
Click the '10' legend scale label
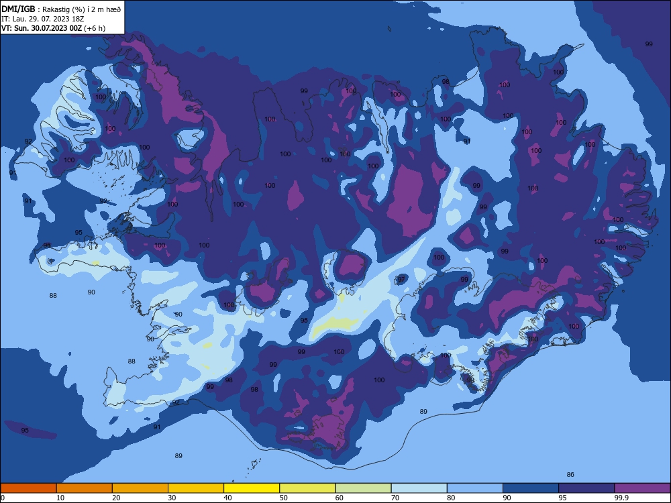[x=61, y=498]
